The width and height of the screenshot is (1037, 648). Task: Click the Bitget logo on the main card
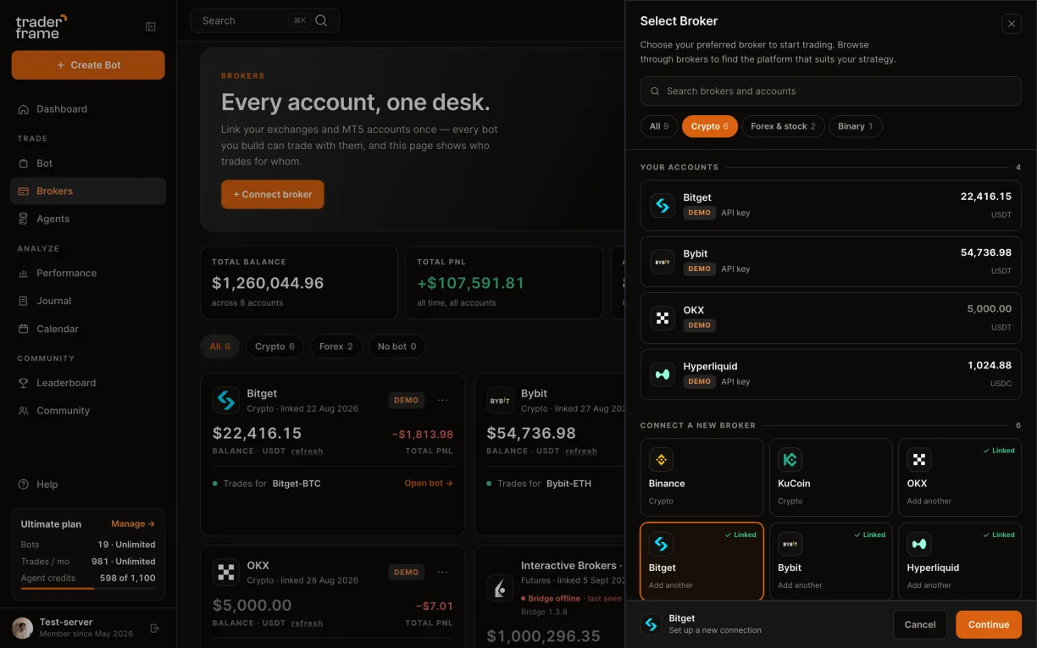pos(226,401)
